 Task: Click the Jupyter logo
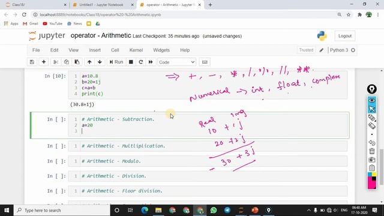(47, 36)
